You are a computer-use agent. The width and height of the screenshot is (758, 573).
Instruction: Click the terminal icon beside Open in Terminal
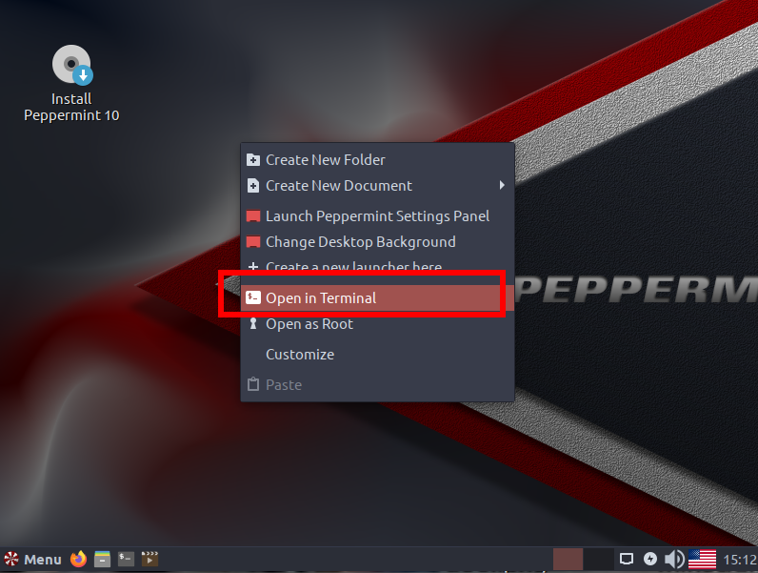coord(253,297)
